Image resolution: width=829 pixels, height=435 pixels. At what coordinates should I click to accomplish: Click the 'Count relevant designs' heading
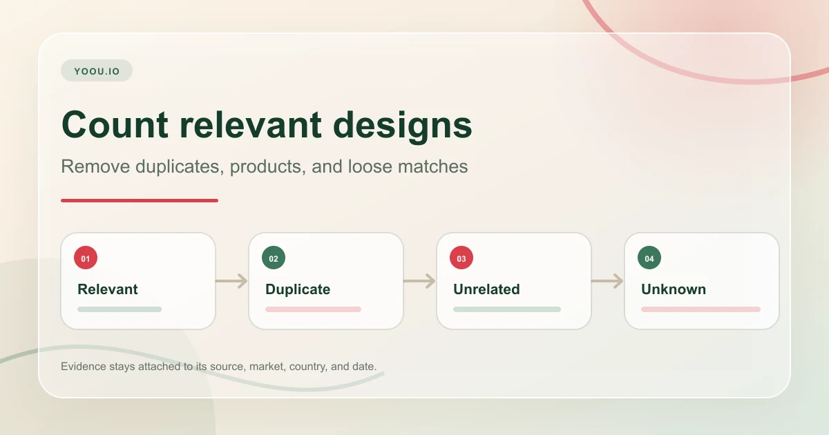[267, 126]
